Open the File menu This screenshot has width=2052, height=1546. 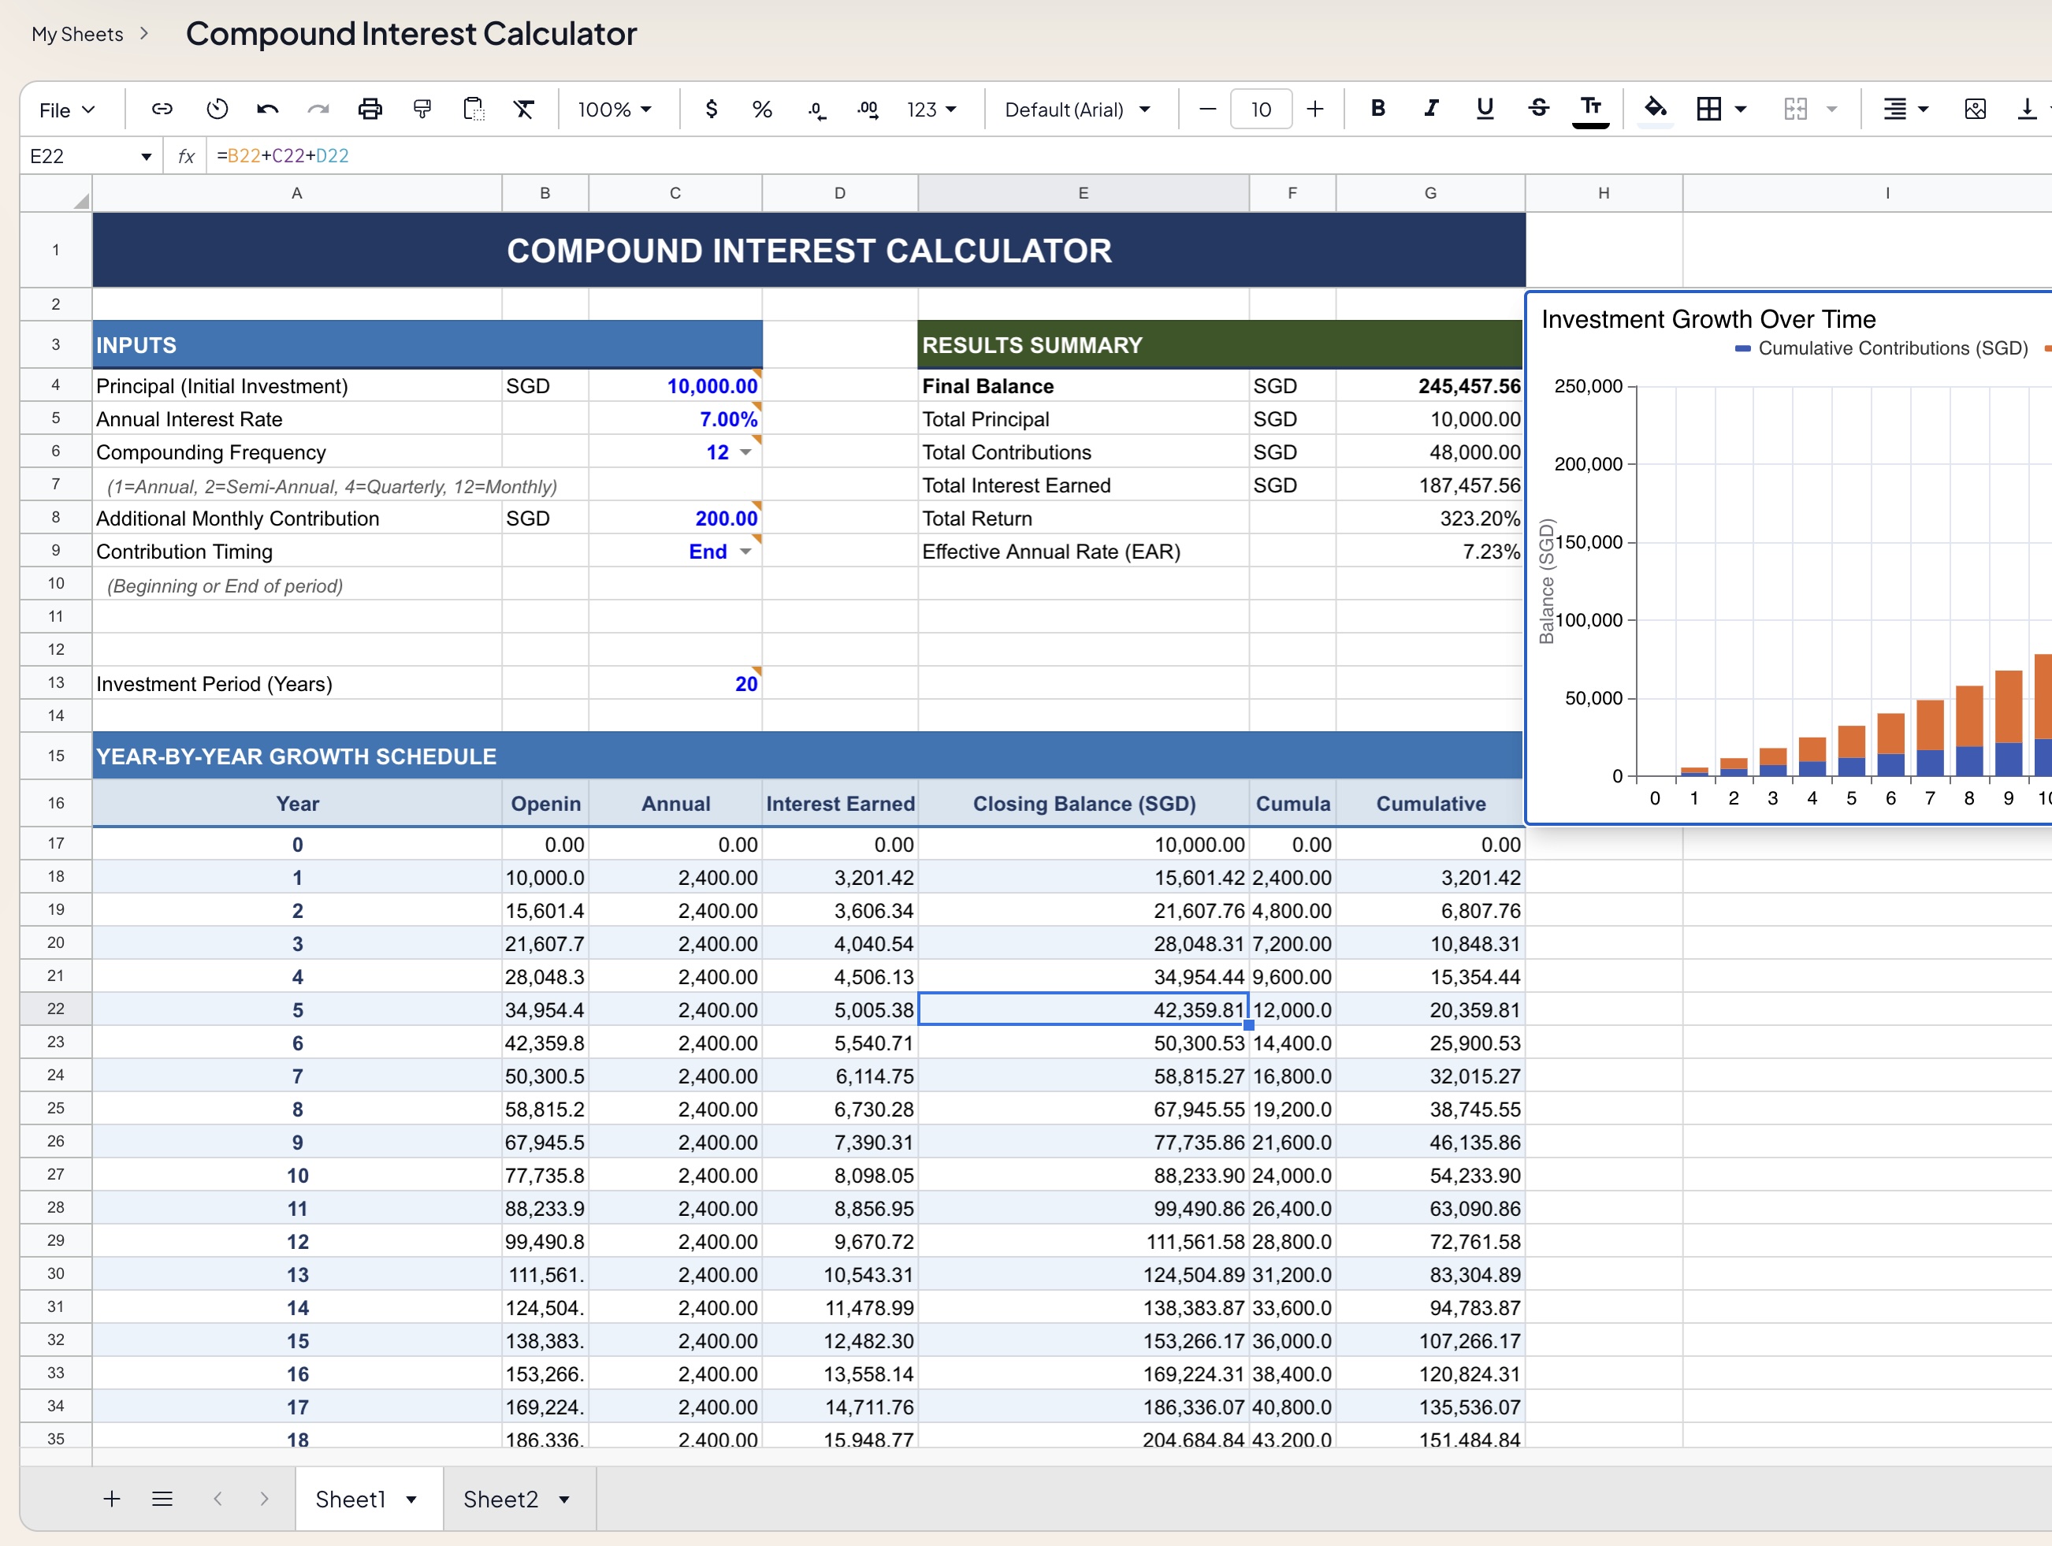tap(67, 110)
